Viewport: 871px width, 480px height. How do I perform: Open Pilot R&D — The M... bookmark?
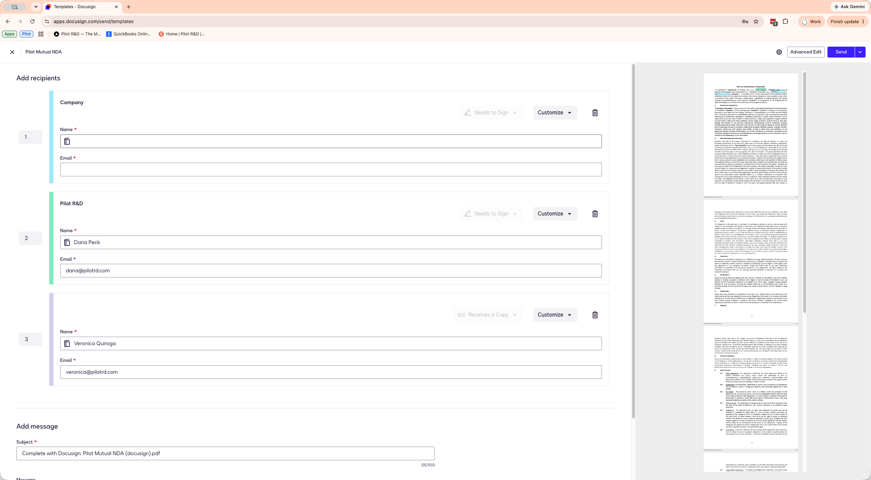click(77, 34)
